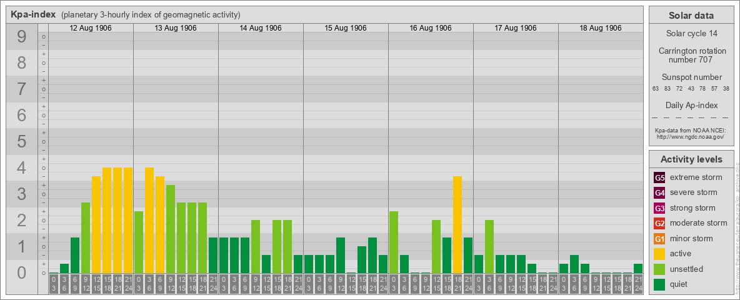Screen dimensions: 740x300
Task: Click the Kp scale number 8
Action: pyautogui.click(x=22, y=62)
